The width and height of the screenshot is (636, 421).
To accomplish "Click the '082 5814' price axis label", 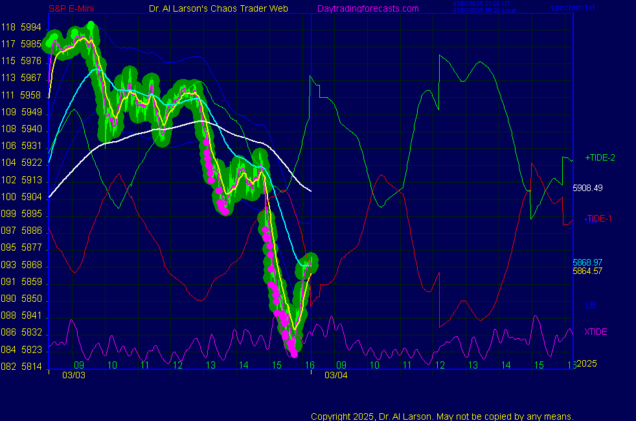I will click(21, 366).
